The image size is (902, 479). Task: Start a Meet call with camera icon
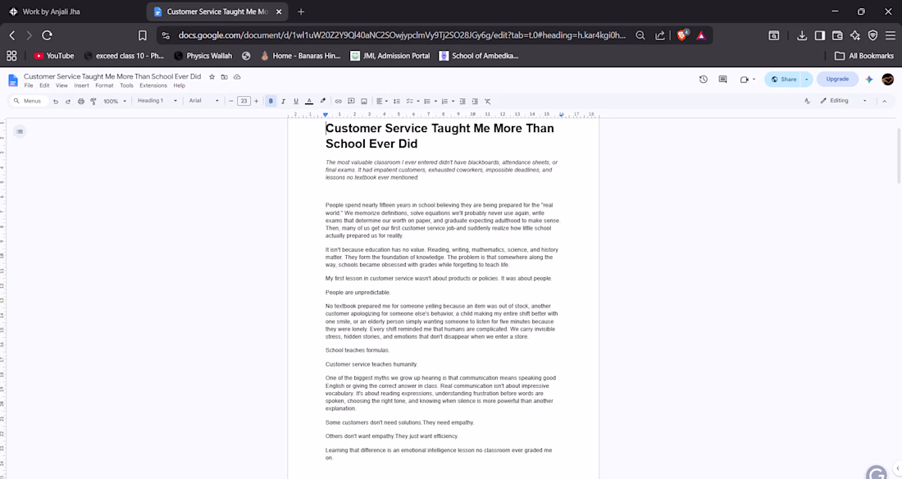[x=745, y=80]
